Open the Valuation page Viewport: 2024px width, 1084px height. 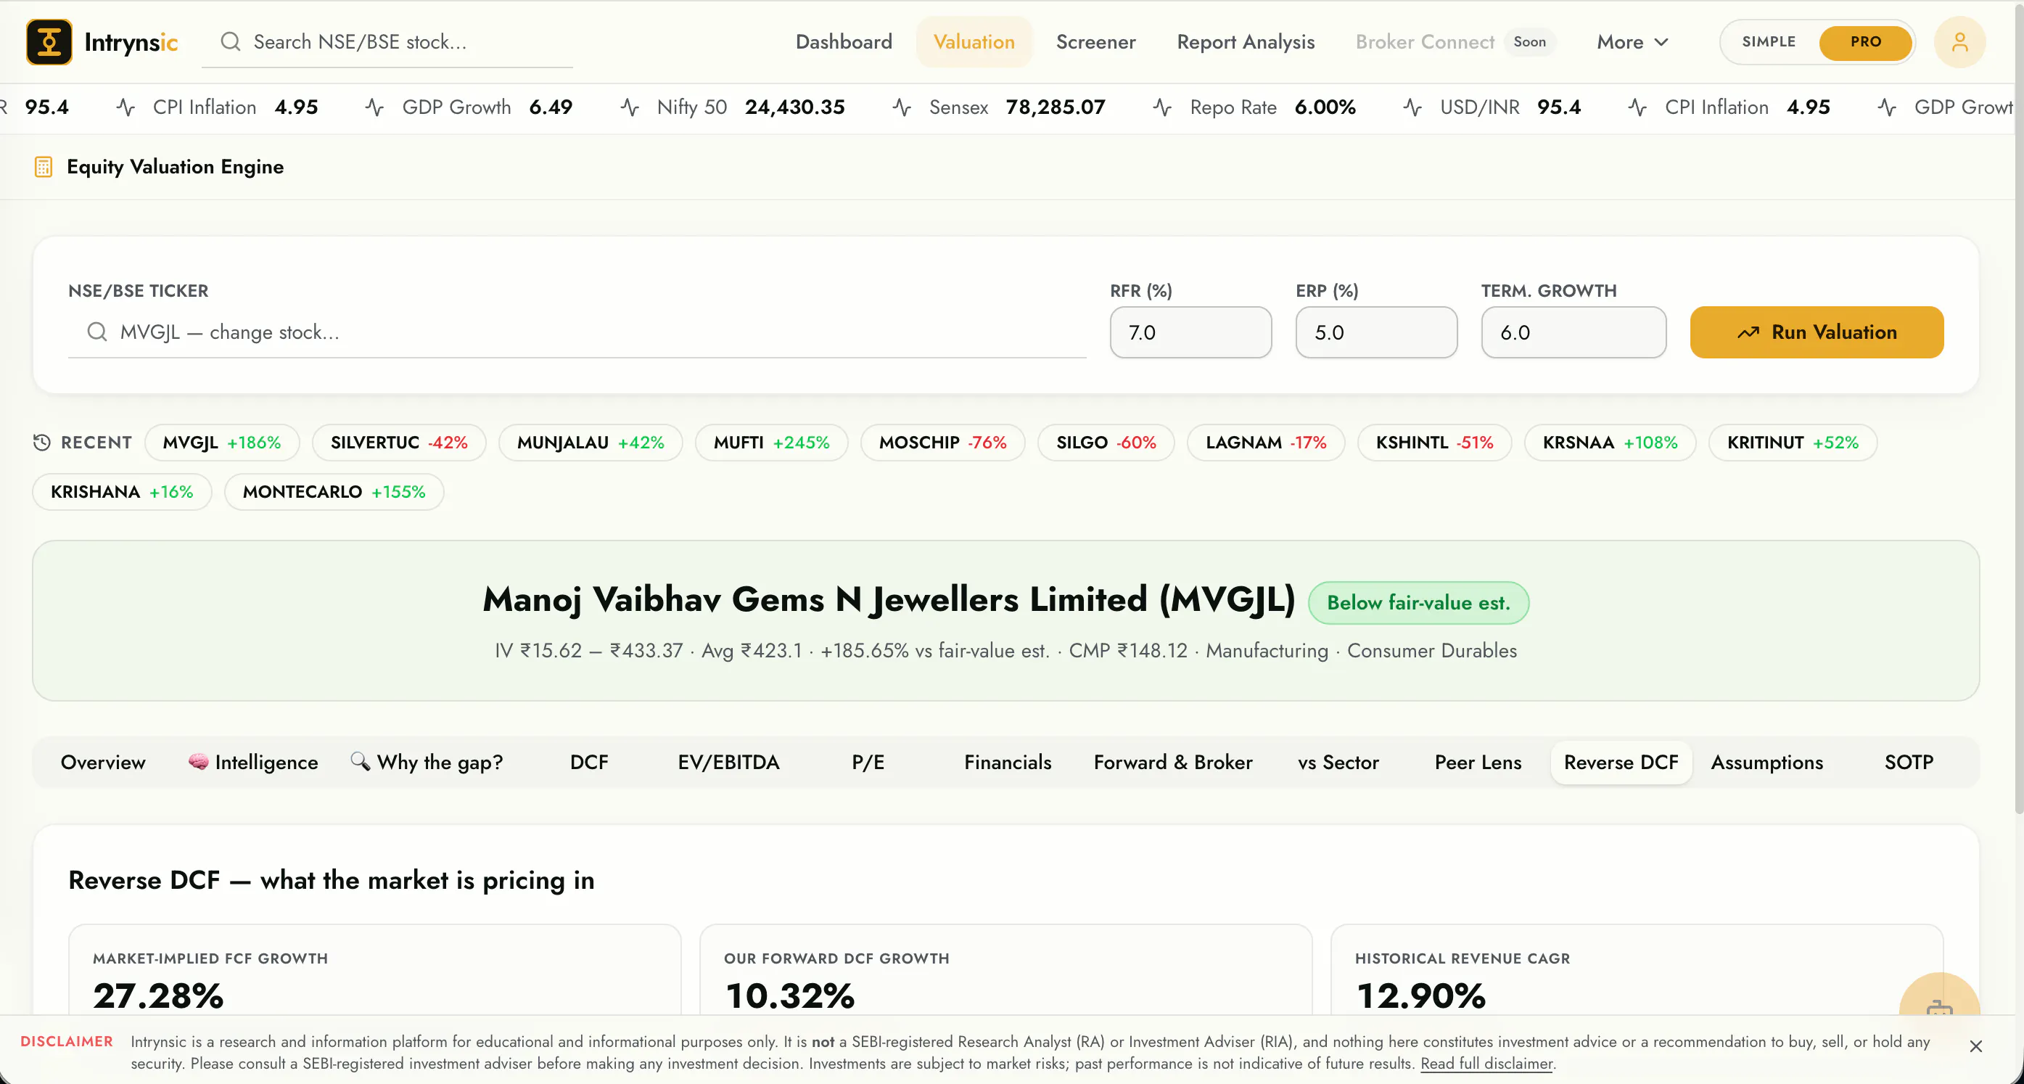coord(974,41)
